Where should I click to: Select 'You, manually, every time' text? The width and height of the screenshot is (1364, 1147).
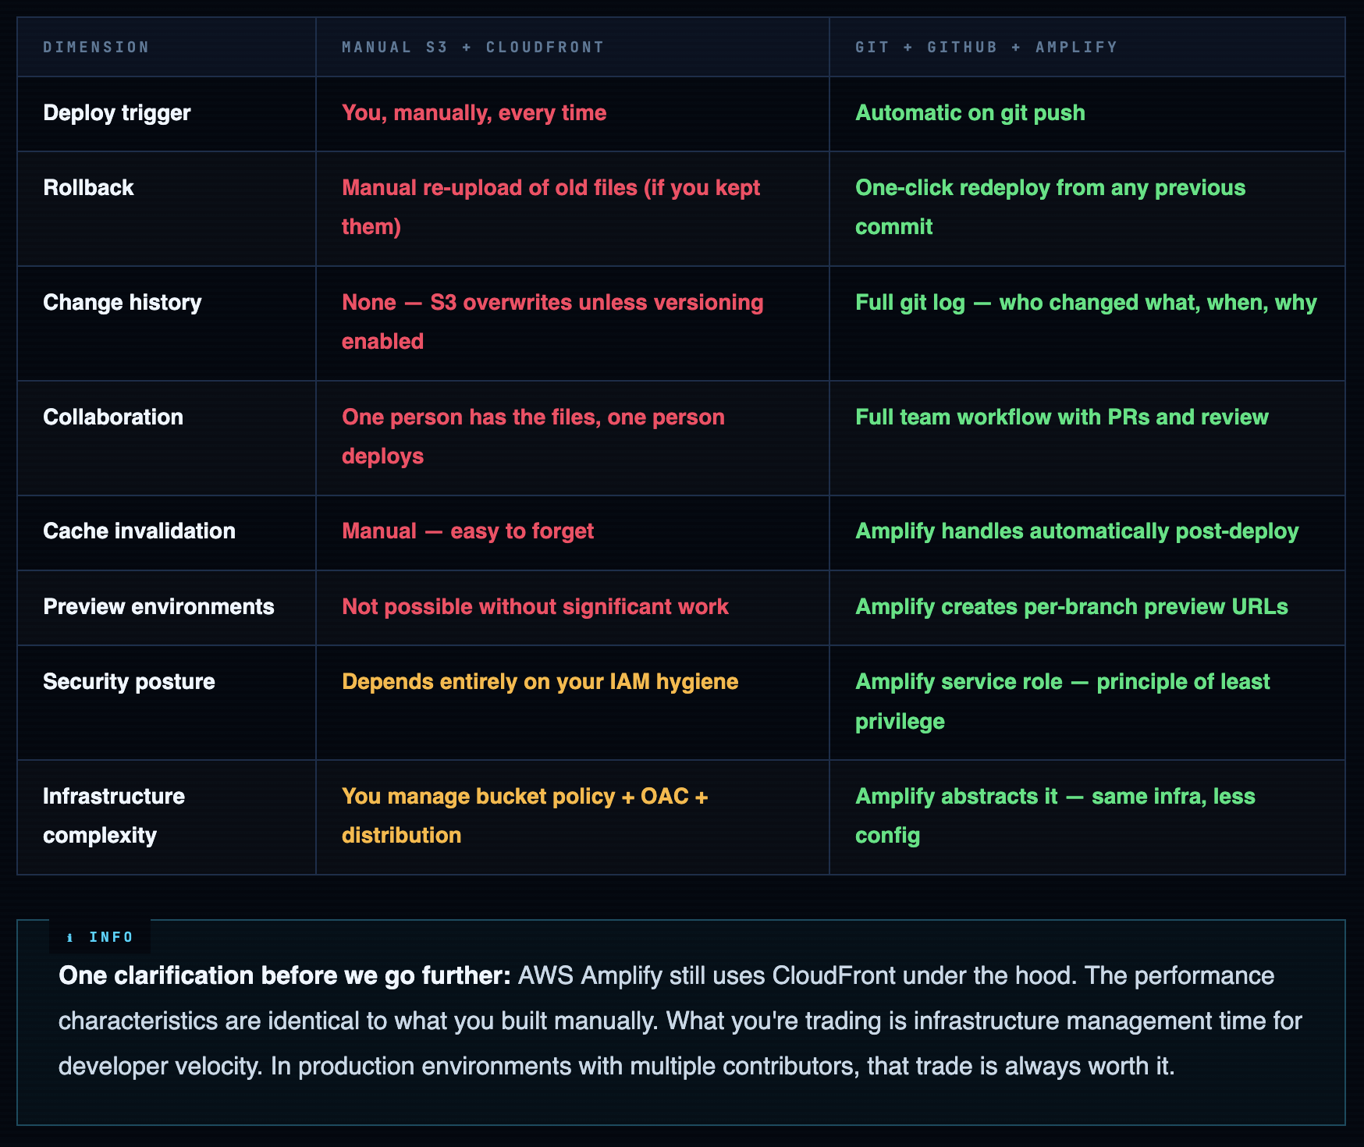474,113
